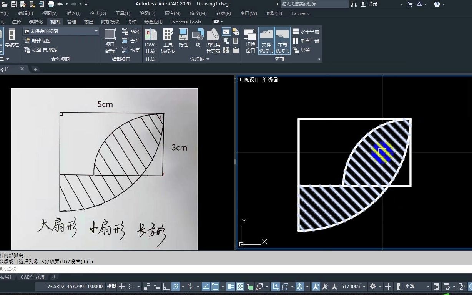Open the 特性 (Properties) palette
472x295 pixels.
tap(183, 40)
